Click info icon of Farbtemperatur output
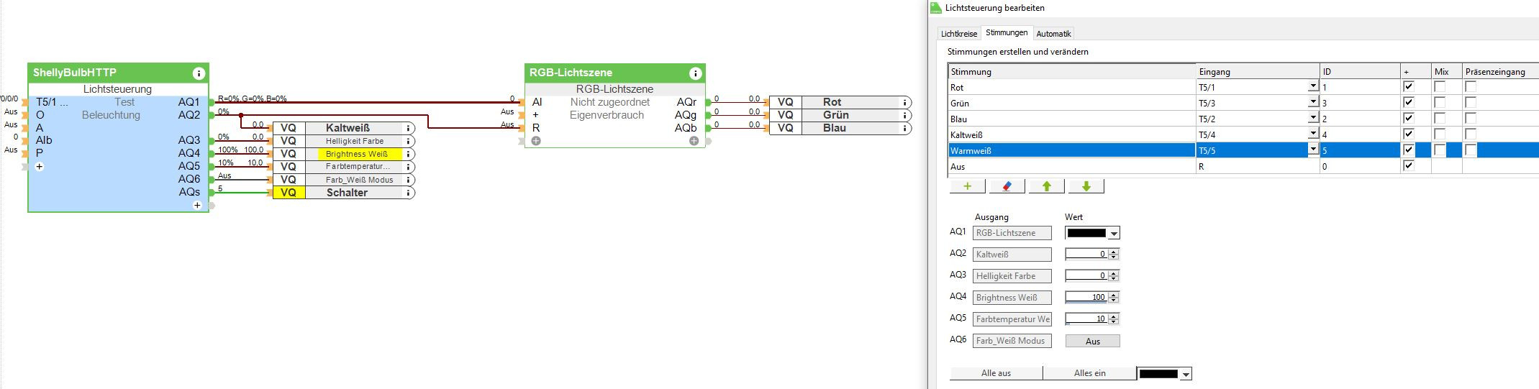The width and height of the screenshot is (1539, 389). (x=408, y=167)
